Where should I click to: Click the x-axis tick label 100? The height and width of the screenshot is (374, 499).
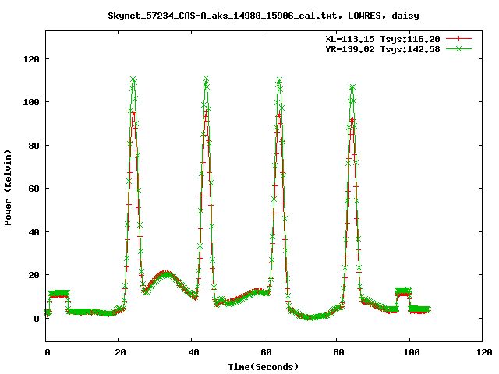click(412, 352)
